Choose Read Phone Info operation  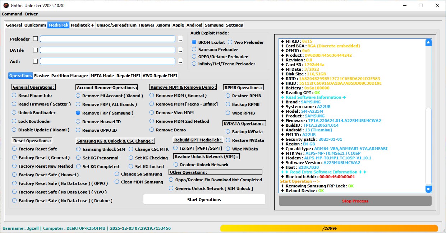32,95
